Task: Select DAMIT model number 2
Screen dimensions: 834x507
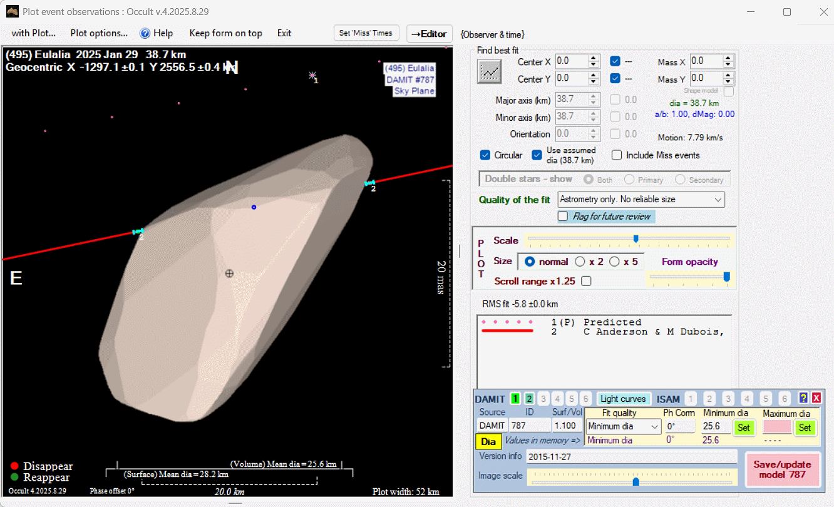Action: pos(529,399)
